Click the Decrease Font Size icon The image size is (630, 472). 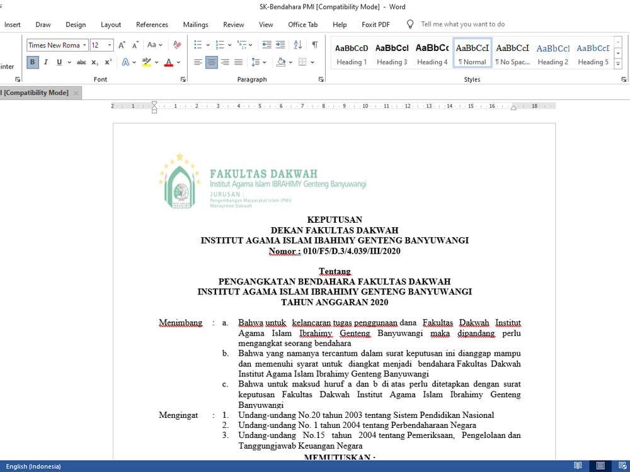(135, 45)
